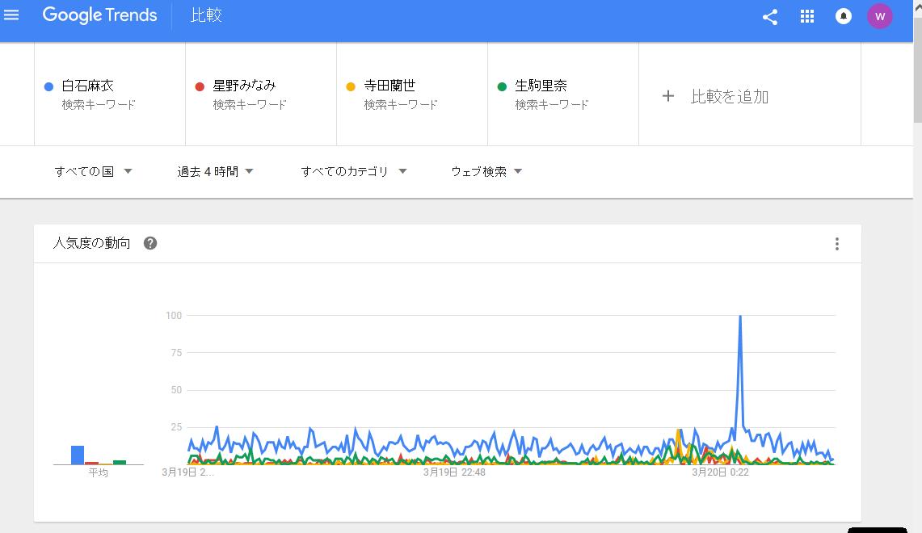Click the 人気度の動向 heading
The image size is (922, 533).
pos(92,243)
